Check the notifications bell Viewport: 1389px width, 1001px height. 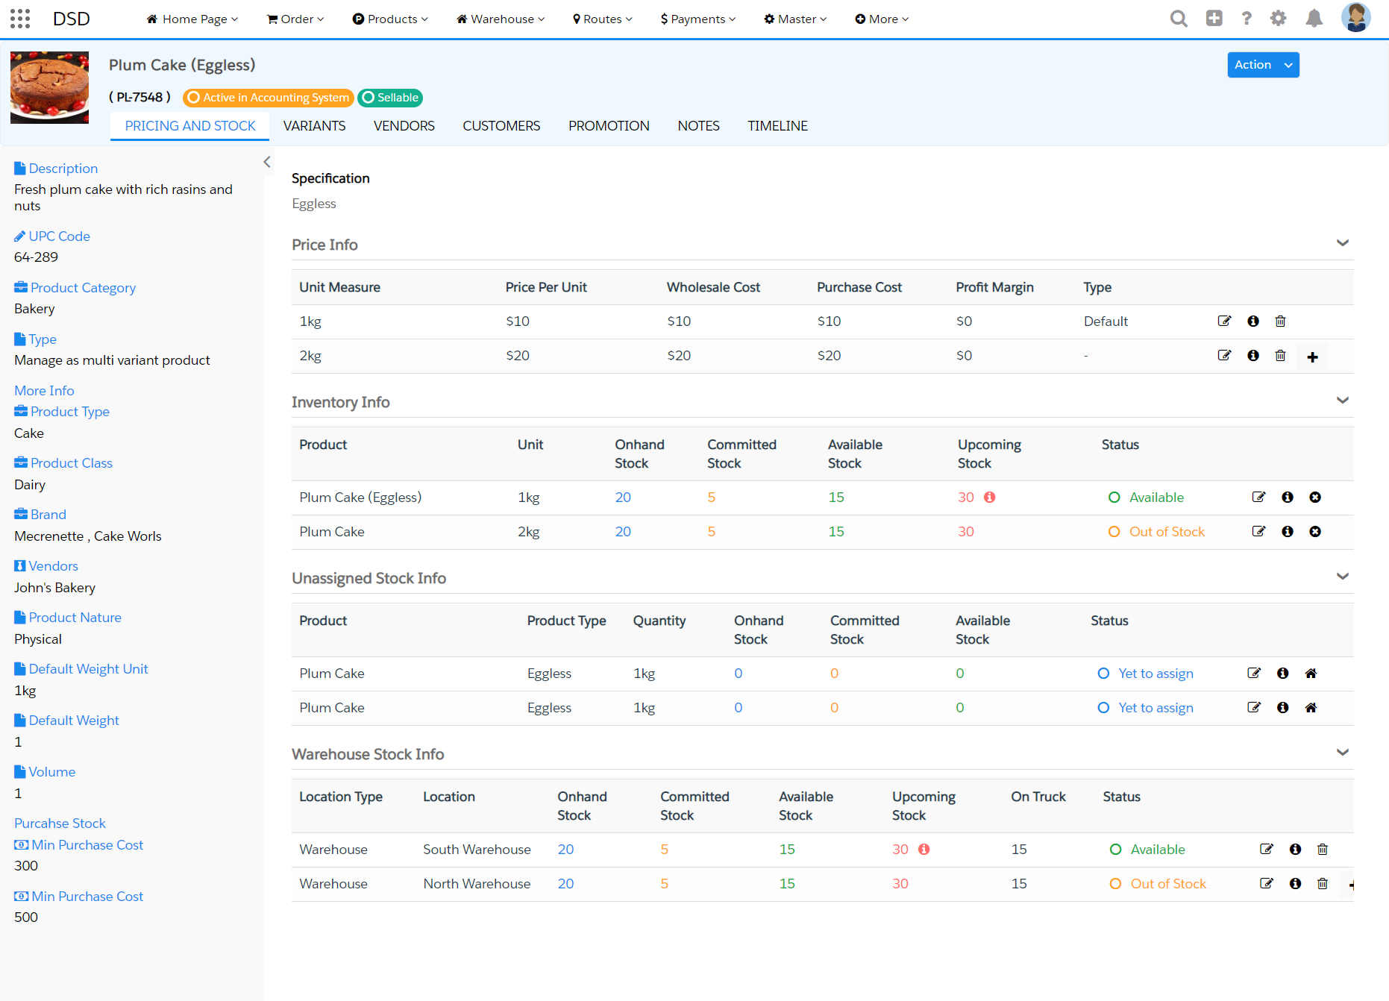[1314, 18]
